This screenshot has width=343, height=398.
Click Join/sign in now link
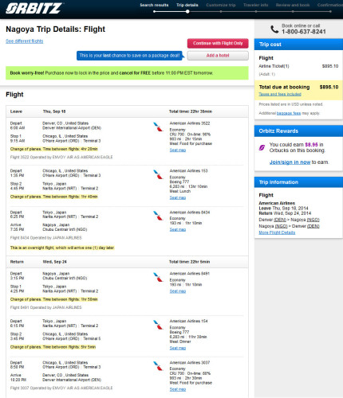pos(290,162)
